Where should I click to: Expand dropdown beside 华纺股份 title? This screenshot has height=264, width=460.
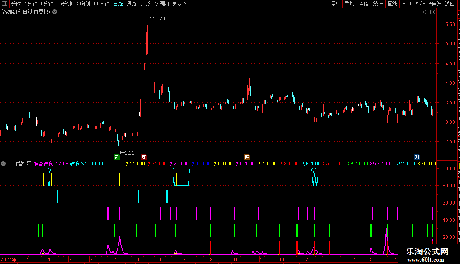coord(55,12)
